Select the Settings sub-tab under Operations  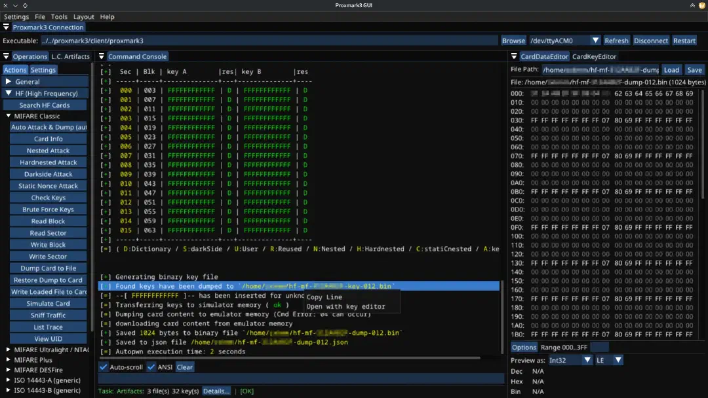pyautogui.click(x=43, y=70)
